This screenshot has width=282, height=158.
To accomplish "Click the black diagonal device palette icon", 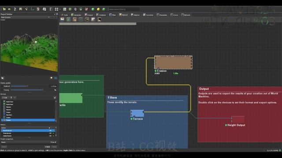I will pos(99,19).
